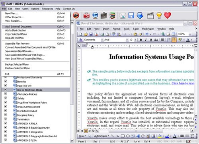Click the Insert WordArt icon
Image resolution: width=199 pixels, height=144 pixels.
[x=138, y=136]
